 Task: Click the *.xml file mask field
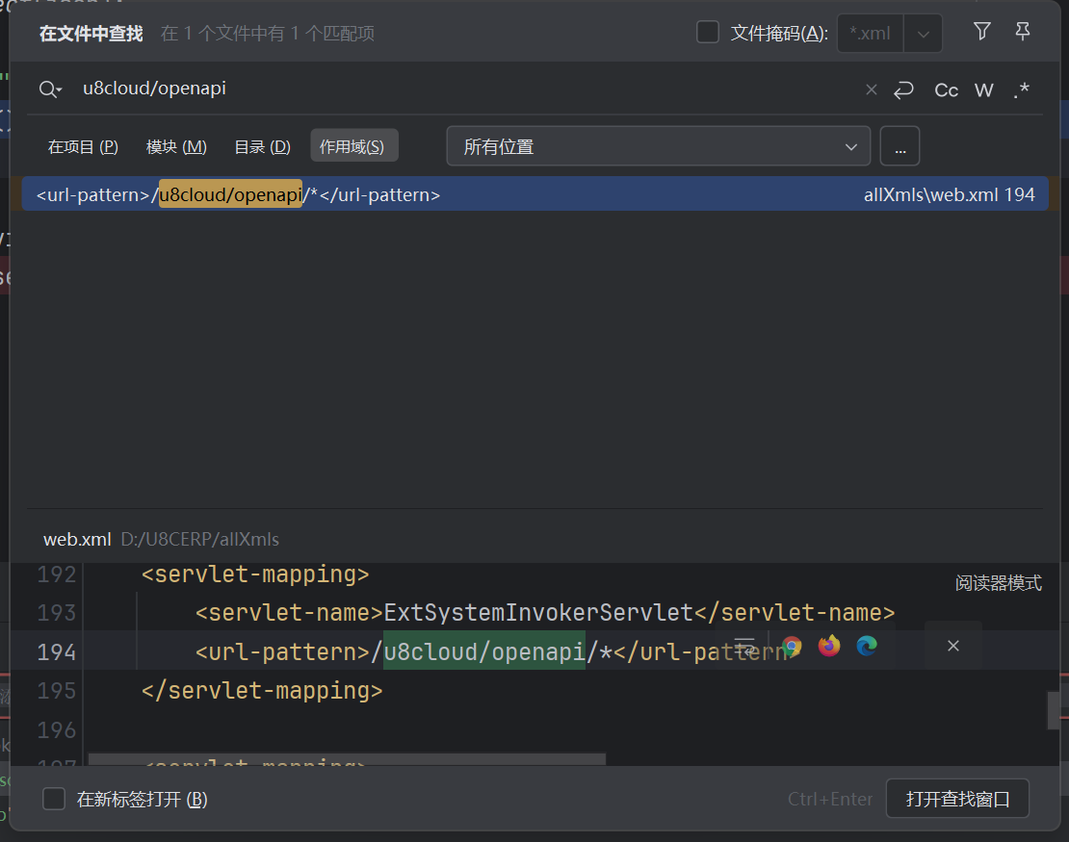pyautogui.click(x=871, y=34)
